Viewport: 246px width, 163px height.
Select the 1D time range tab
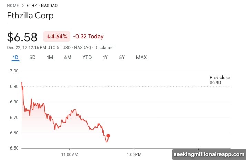15,57
